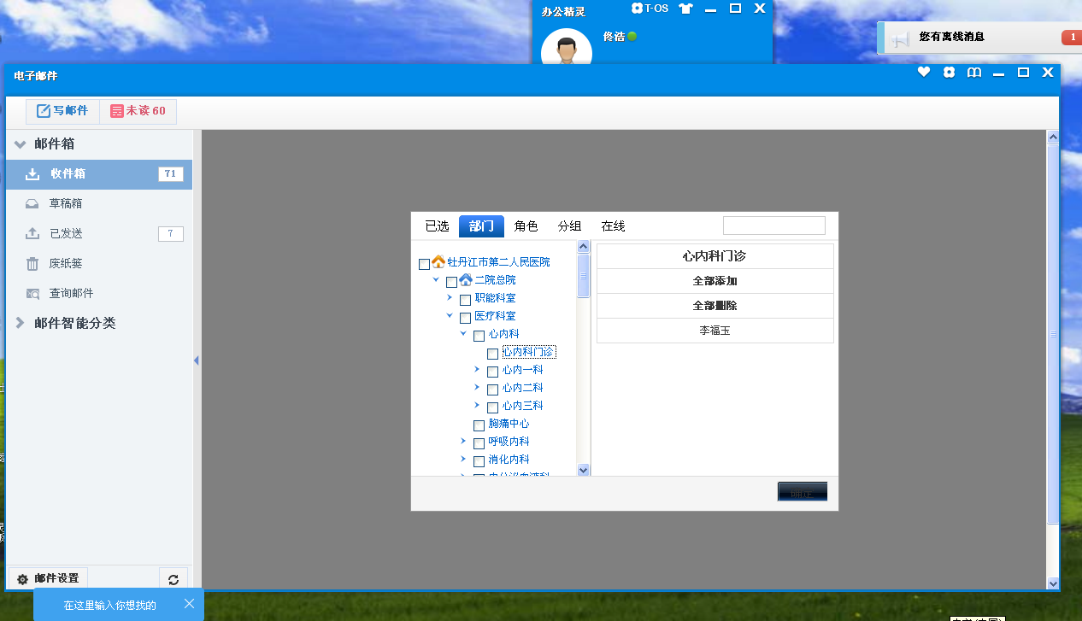The width and height of the screenshot is (1082, 621).
Task: Open mail settings (邮件设置)
Action: pyautogui.click(x=48, y=579)
